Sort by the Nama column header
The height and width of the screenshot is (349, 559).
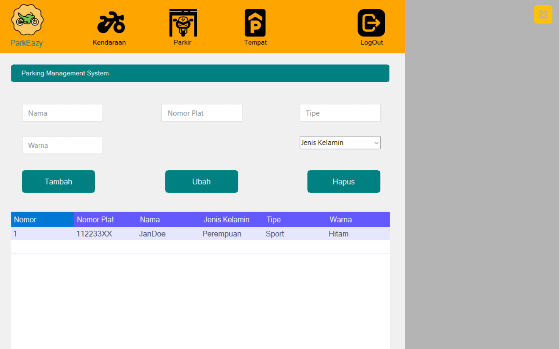168,219
